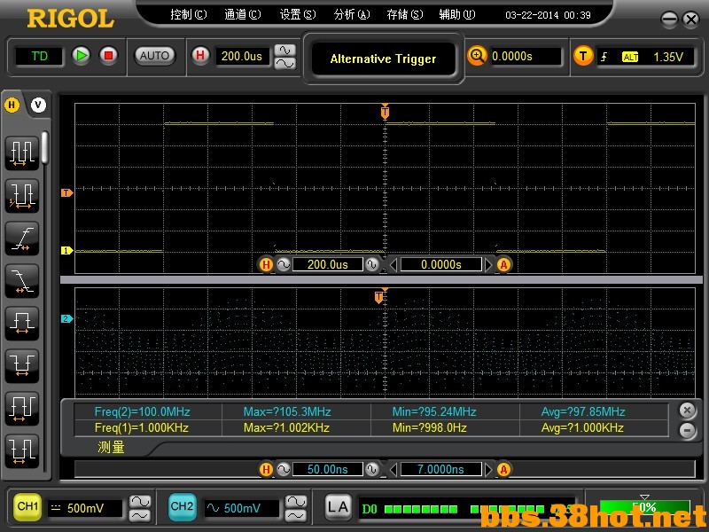Click the trigger level T marker left of CH1 grid
Screen dimensions: 709x532
[67, 193]
